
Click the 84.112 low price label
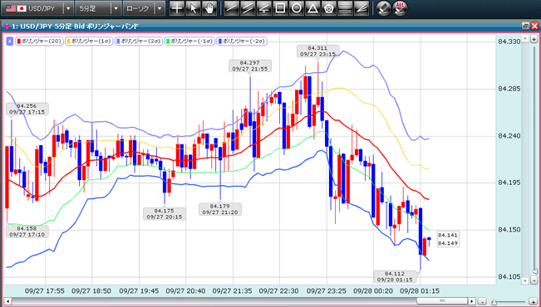(x=395, y=276)
